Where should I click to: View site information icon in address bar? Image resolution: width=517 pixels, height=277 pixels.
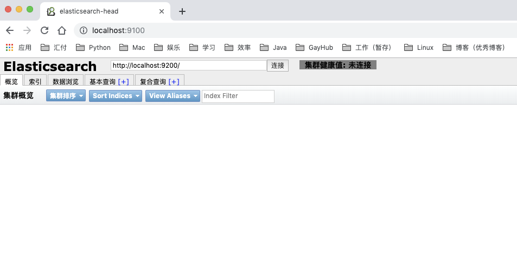84,31
